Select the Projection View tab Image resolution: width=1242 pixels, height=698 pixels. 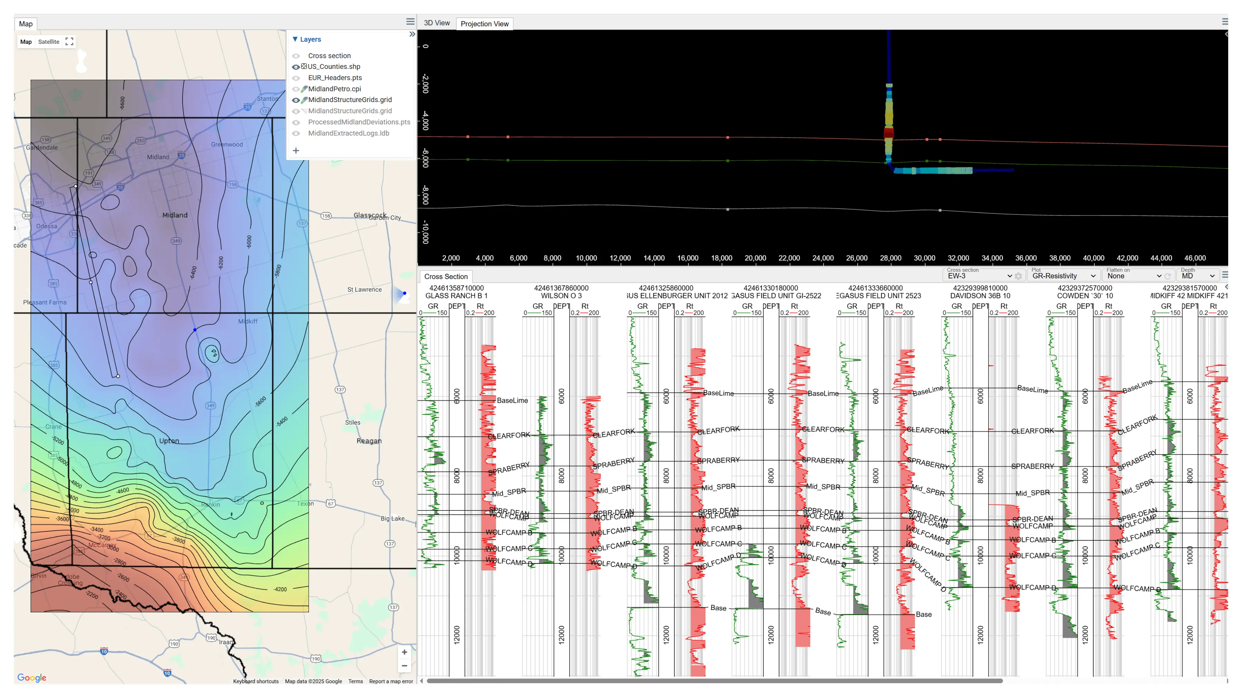(484, 23)
